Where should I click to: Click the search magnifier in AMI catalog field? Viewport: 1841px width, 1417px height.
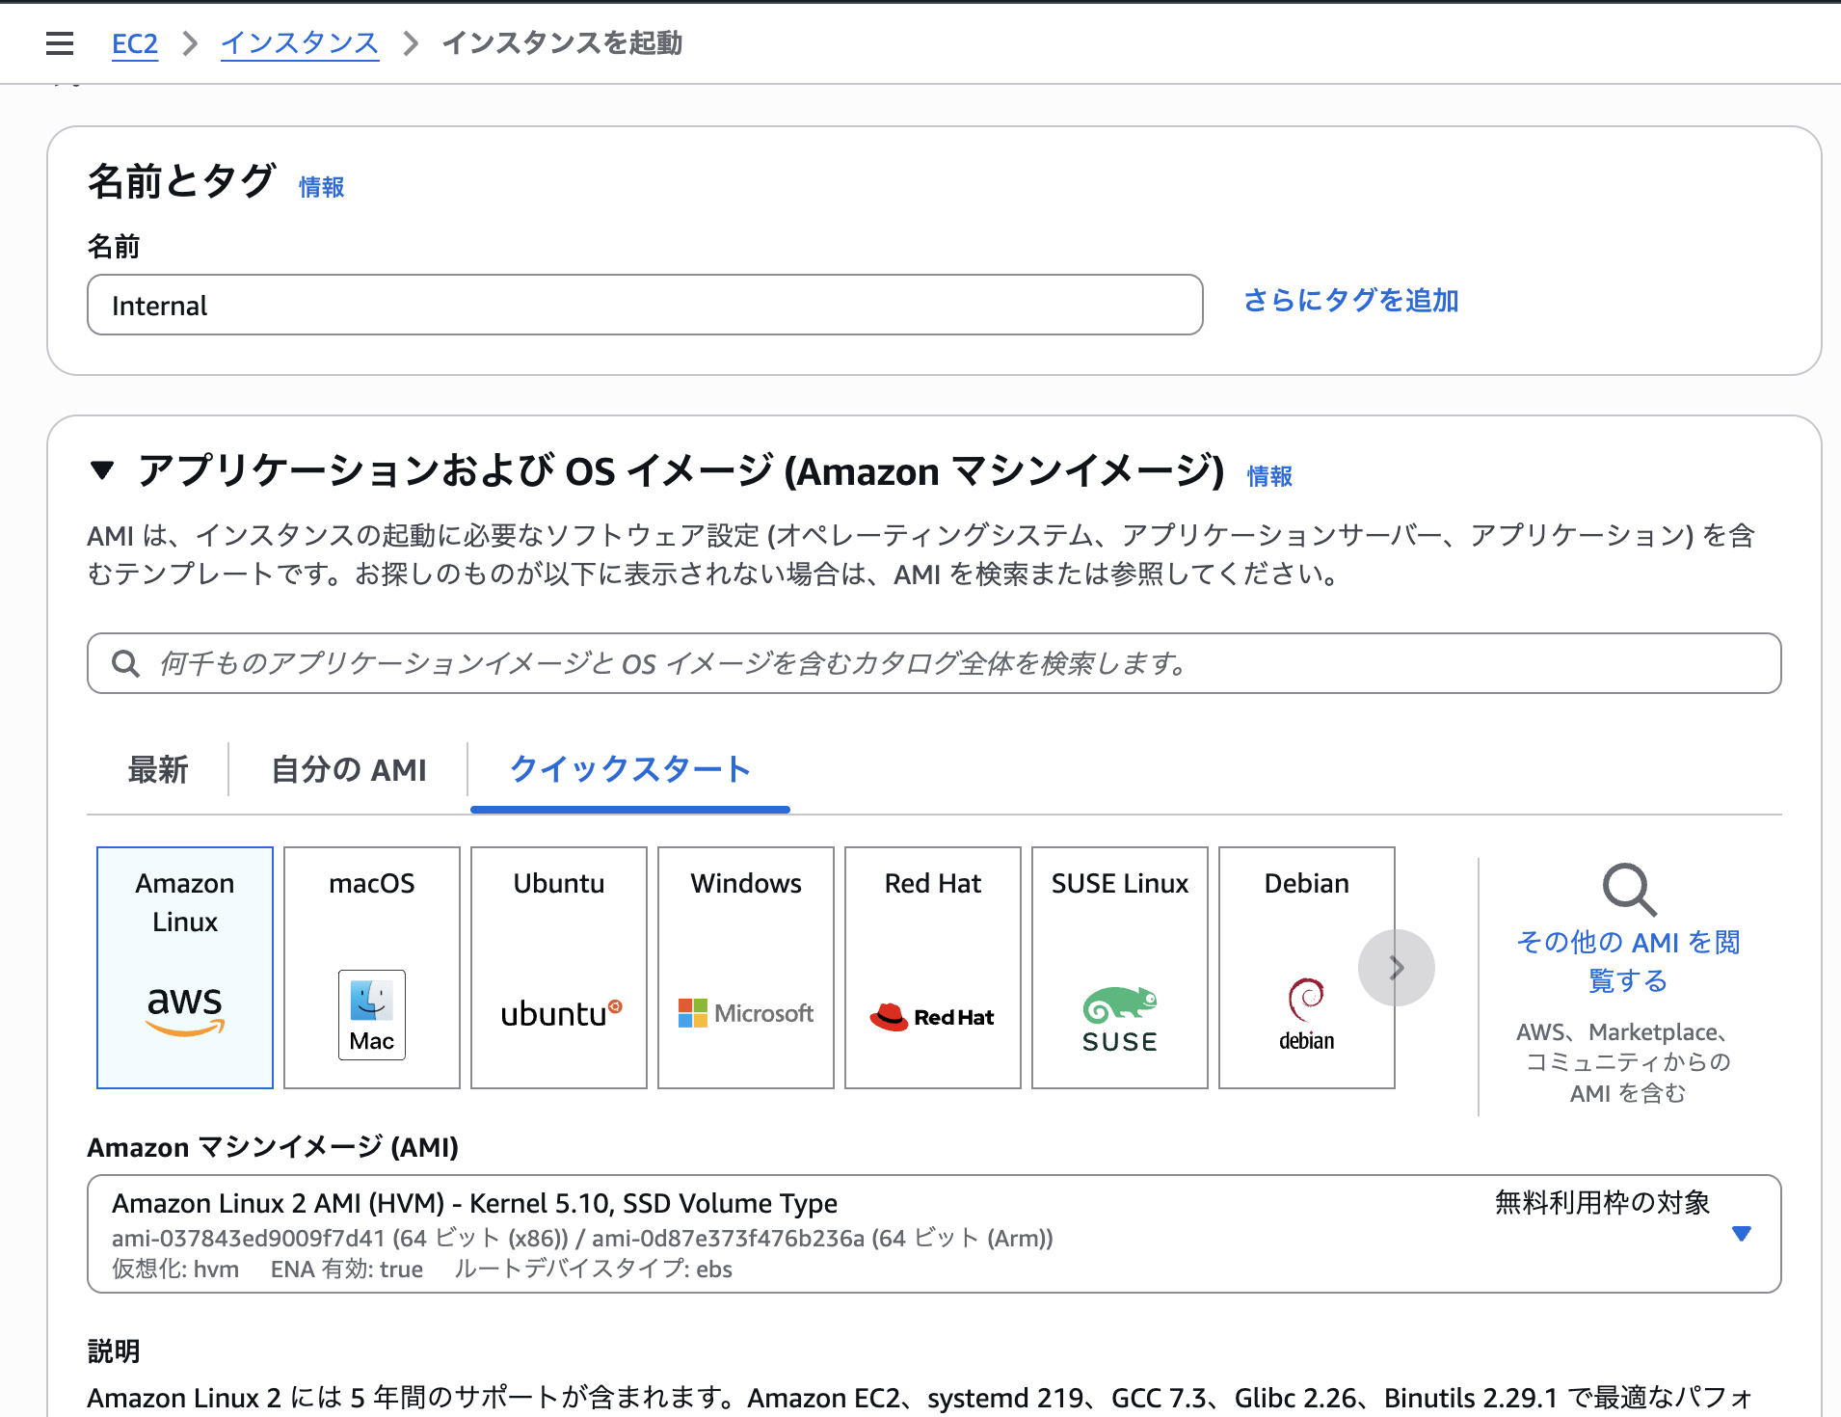click(126, 663)
